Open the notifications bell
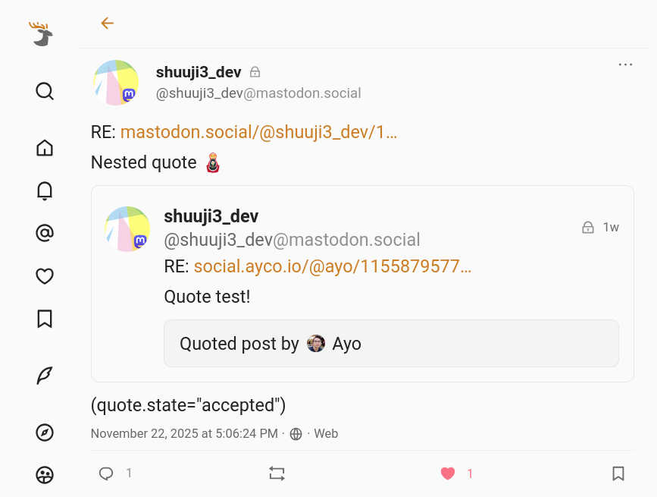657x497 pixels. (45, 190)
